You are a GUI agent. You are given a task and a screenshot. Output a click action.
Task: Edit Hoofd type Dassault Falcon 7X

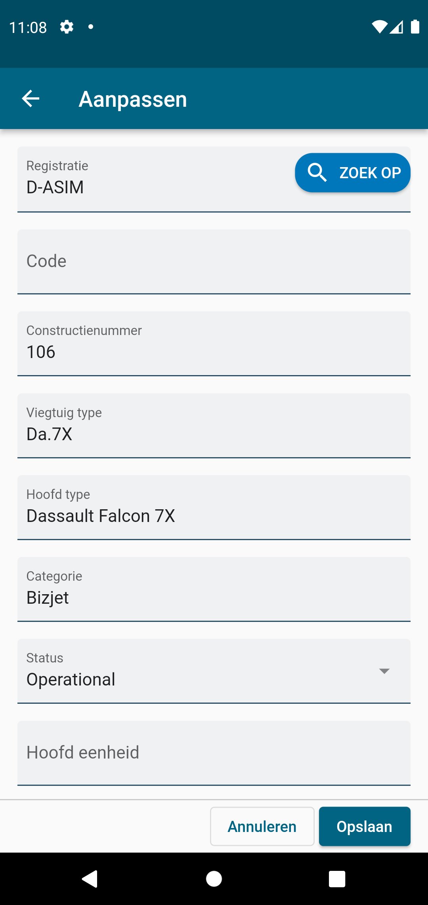click(214, 507)
